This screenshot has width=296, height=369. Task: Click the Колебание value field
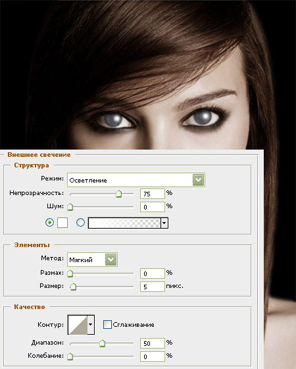tap(153, 356)
